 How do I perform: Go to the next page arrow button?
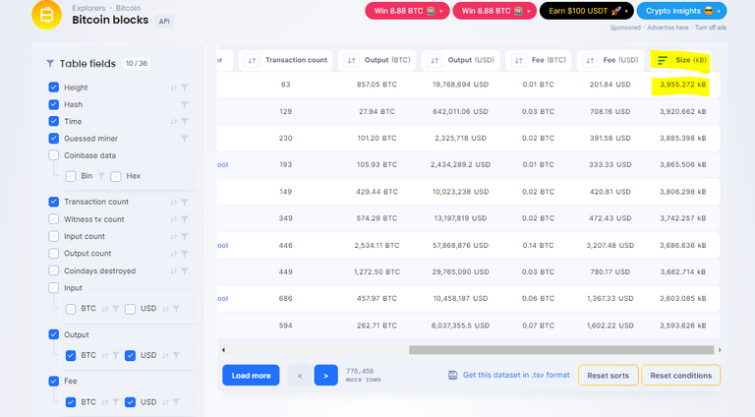click(326, 375)
